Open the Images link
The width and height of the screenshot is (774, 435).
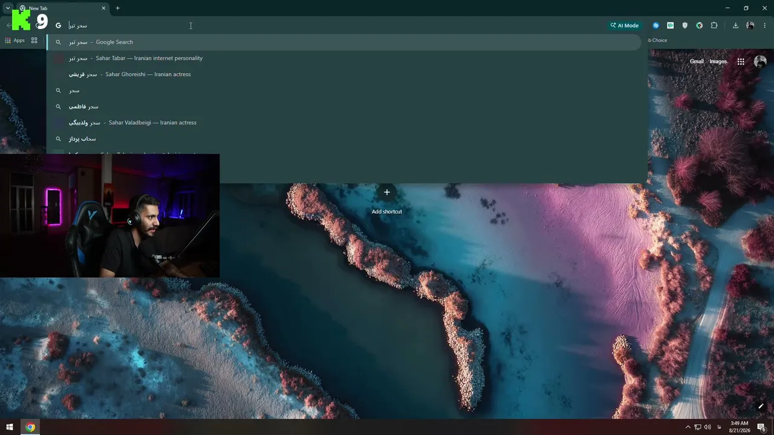(x=718, y=62)
